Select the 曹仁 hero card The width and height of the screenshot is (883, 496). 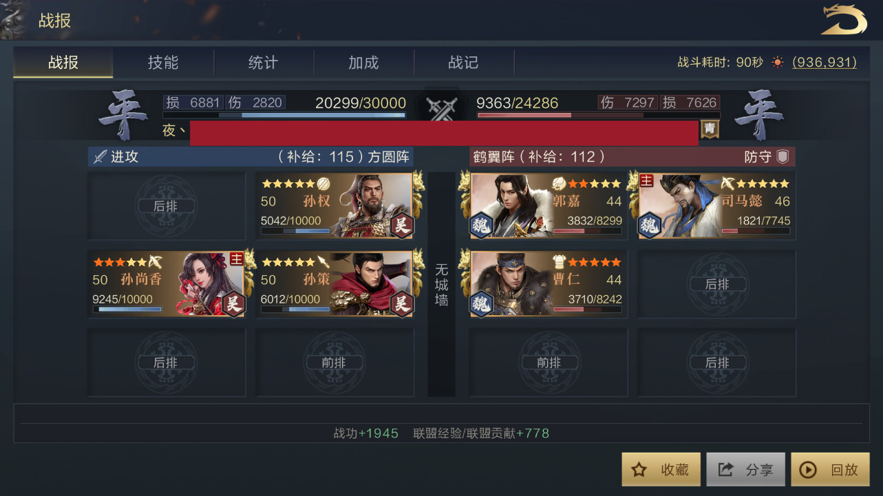548,283
